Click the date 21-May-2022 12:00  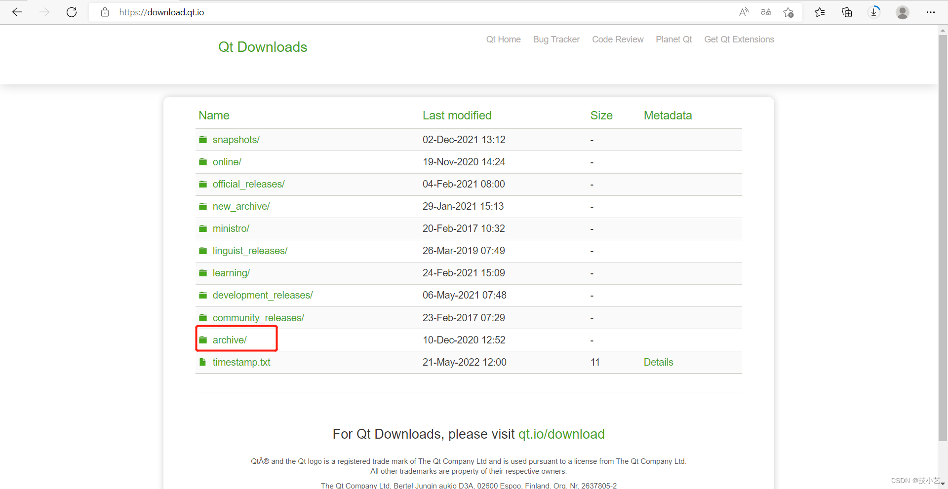coord(465,362)
